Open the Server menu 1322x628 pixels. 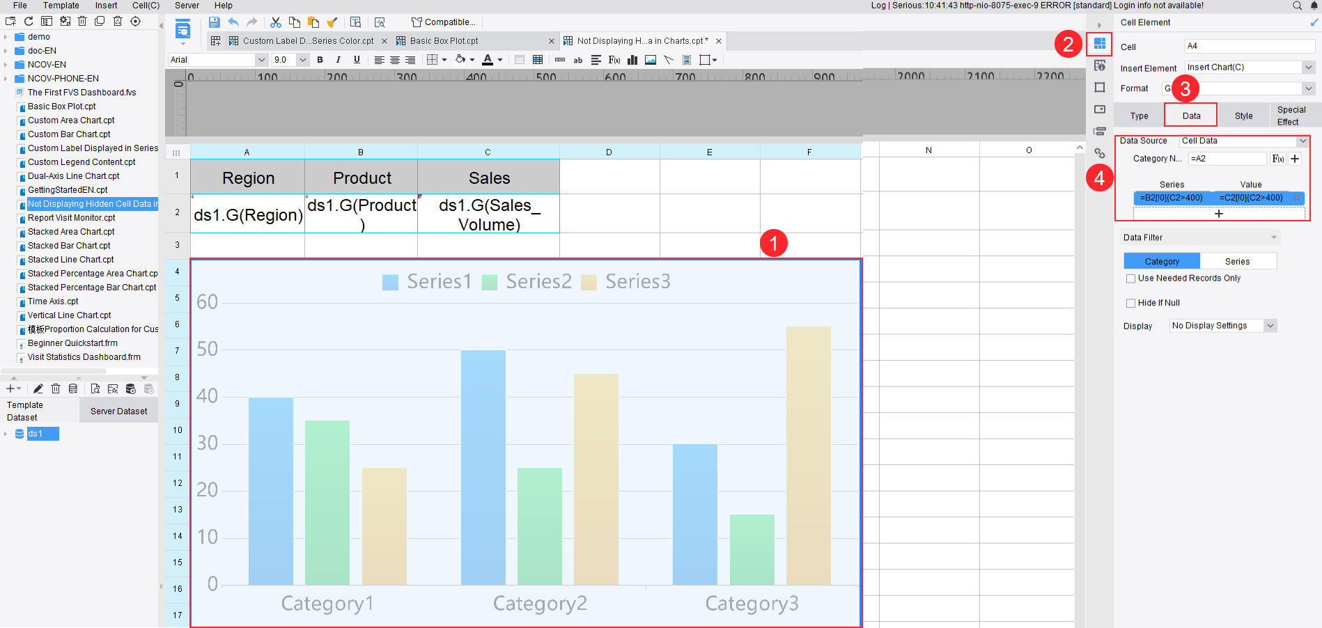point(187,6)
